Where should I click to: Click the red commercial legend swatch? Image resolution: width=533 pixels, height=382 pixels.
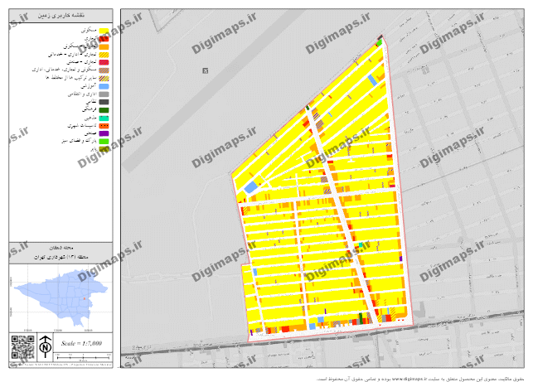[104, 39]
